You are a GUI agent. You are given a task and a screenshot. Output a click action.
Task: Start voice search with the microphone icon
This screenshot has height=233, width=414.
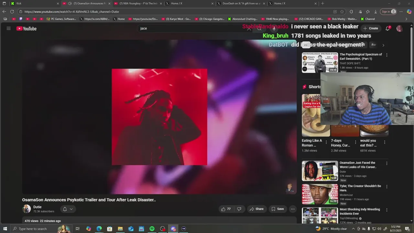[x=274, y=28]
